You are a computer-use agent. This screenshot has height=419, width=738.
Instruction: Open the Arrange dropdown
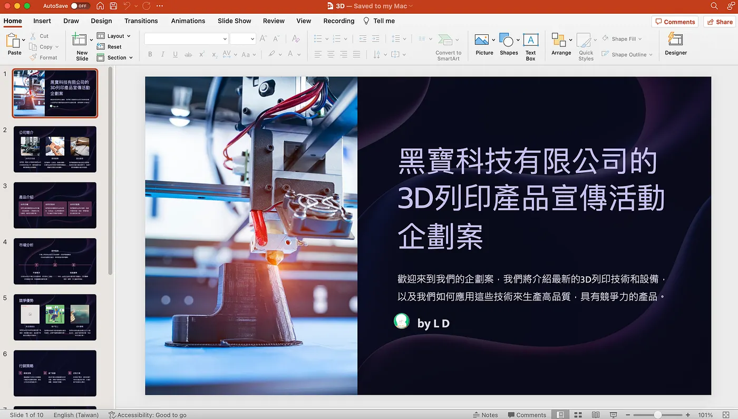point(561,44)
